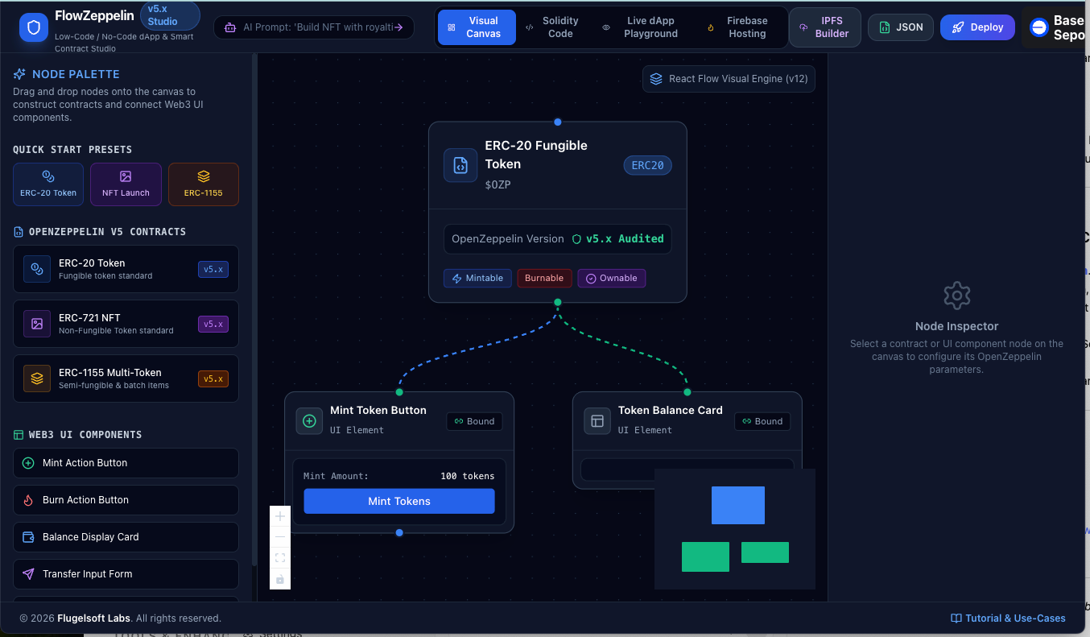Select the ERC-20 Token contract palette item

(126, 269)
